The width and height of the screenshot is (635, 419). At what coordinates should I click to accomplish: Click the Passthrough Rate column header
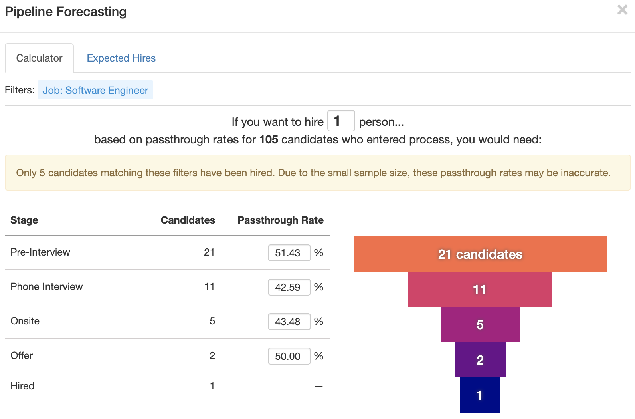point(280,220)
